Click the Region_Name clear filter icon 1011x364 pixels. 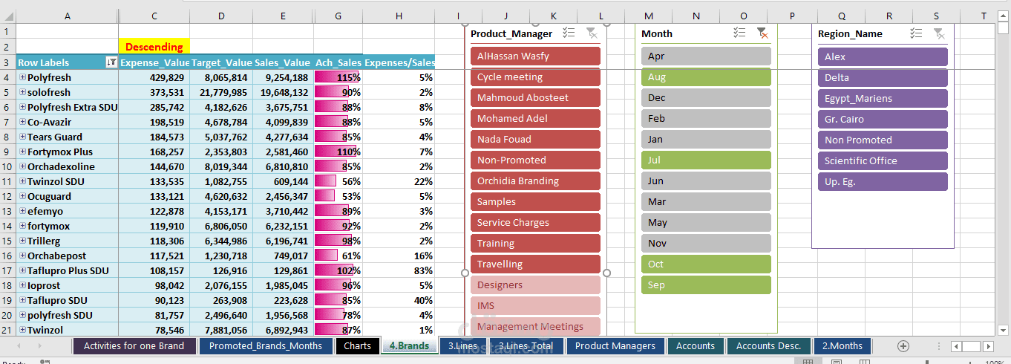point(939,33)
